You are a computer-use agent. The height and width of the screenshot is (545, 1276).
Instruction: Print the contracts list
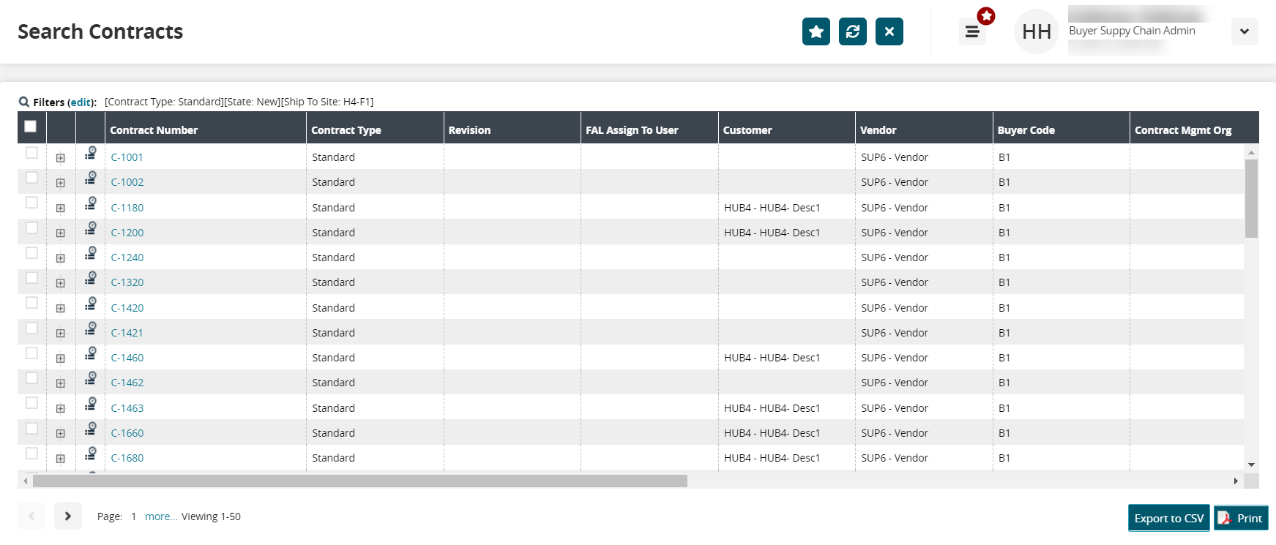1241,518
